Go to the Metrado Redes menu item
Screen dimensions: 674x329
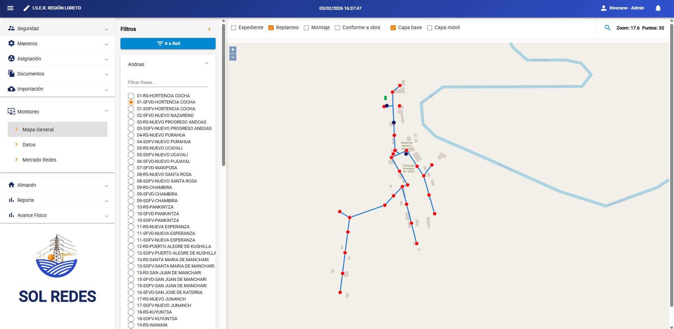[39, 159]
